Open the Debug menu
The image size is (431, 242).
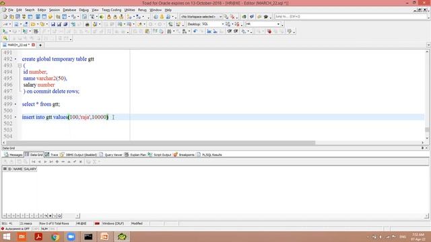pos(84,10)
